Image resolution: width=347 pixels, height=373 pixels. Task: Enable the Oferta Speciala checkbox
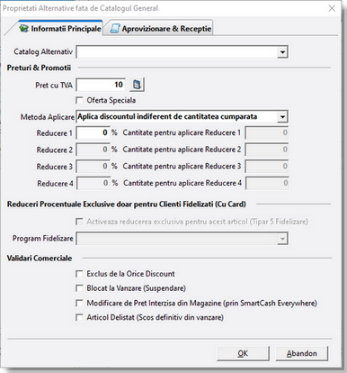point(79,100)
